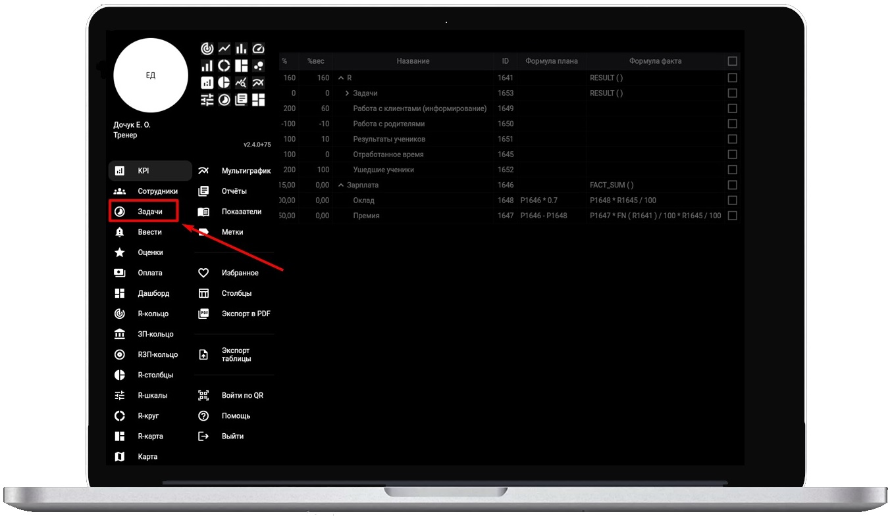Click the Выйти logout icon

203,436
